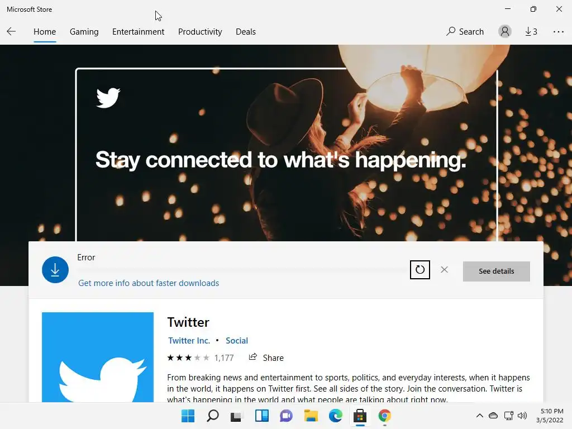572x429 pixels.
Task: Click the Twitter app title
Action: pos(188,322)
